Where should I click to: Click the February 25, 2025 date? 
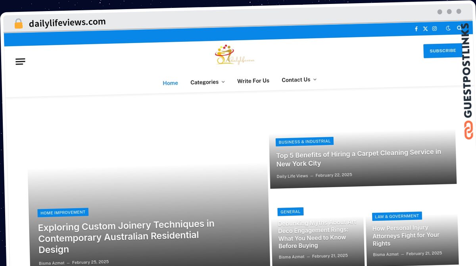point(90,262)
